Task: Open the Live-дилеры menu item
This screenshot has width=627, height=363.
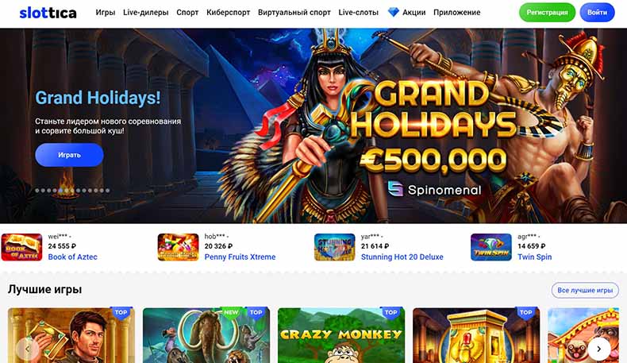Action: coord(145,13)
